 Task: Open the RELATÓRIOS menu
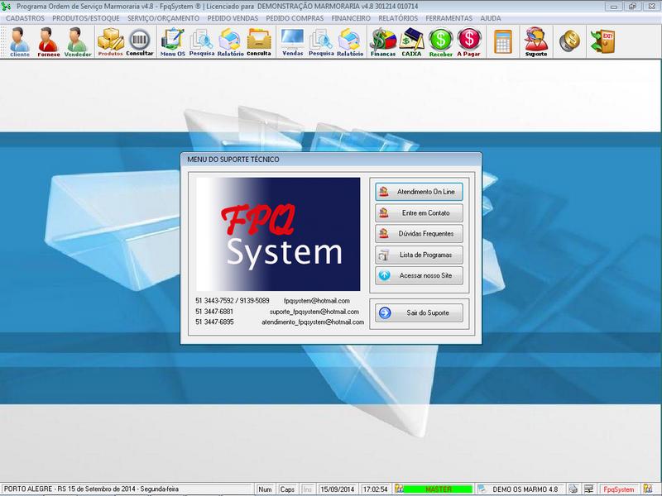(398, 17)
